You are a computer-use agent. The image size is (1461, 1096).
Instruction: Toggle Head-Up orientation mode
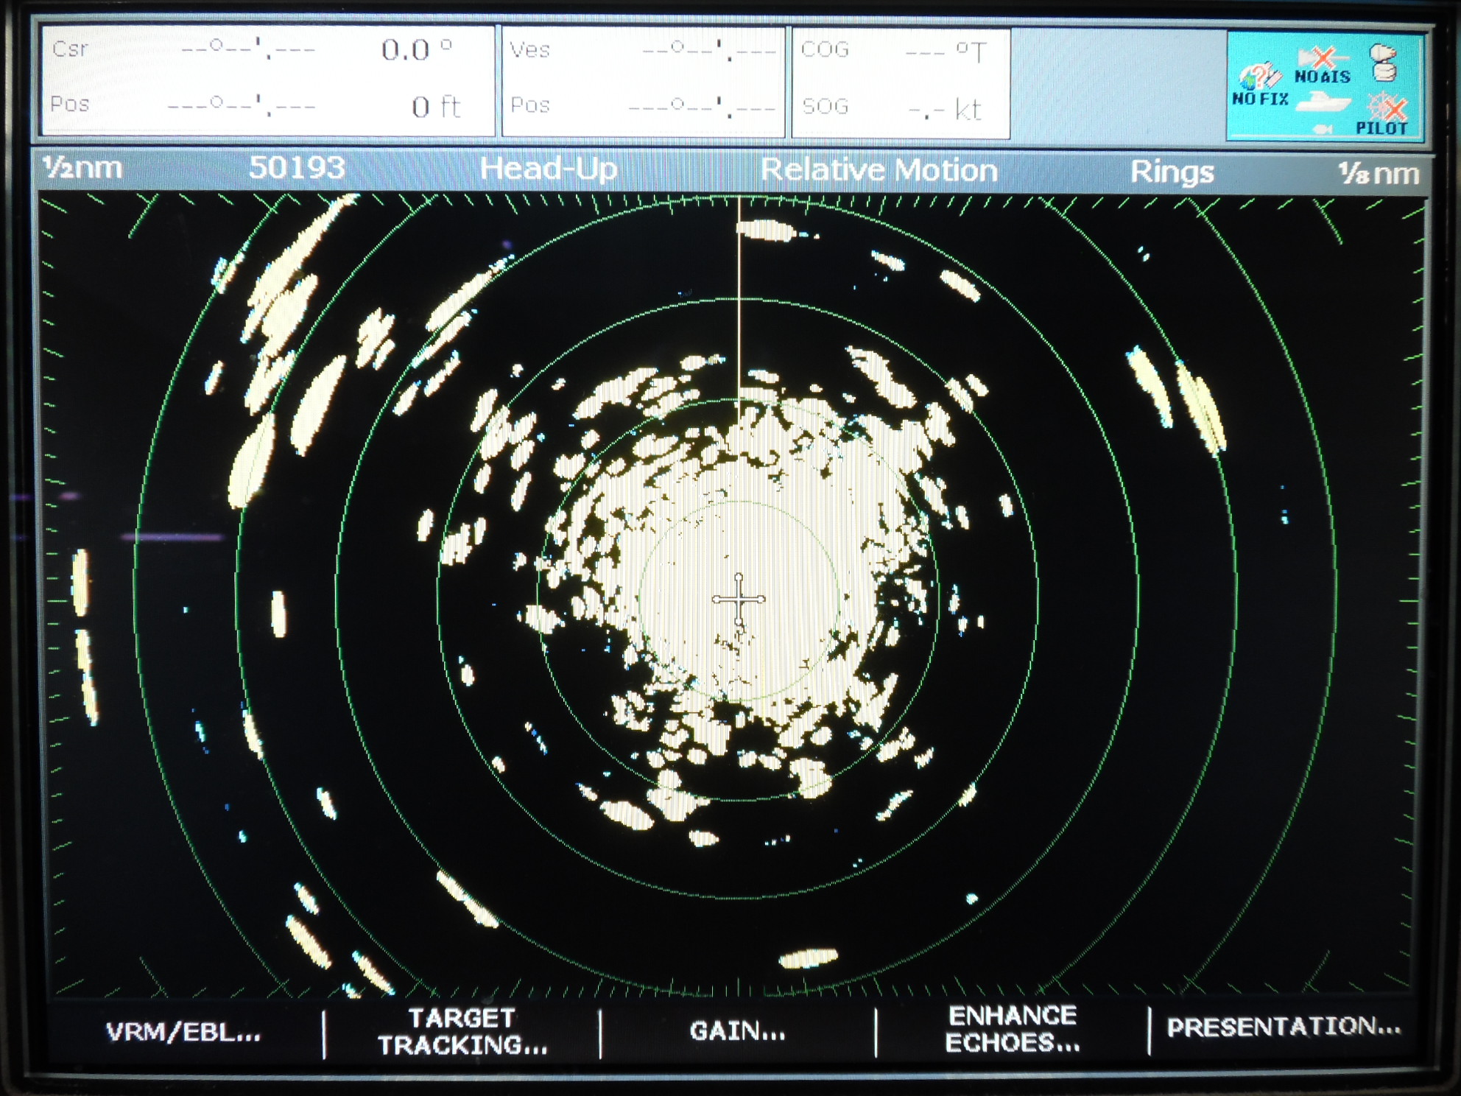tap(548, 169)
